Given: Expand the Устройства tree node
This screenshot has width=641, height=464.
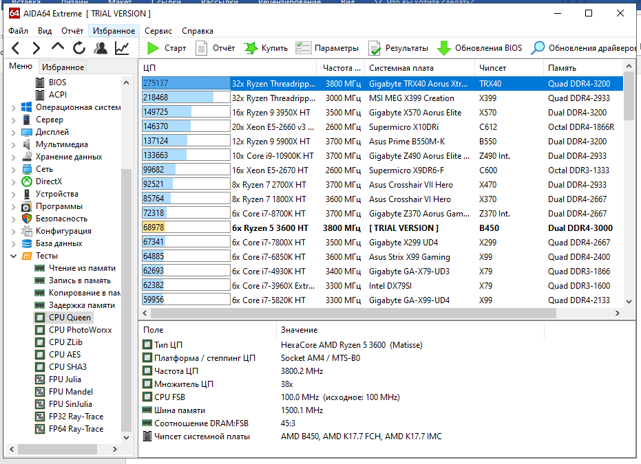Looking at the screenshot, I should tap(14, 195).
